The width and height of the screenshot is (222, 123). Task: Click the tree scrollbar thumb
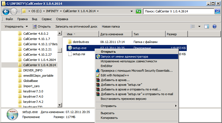(60, 50)
